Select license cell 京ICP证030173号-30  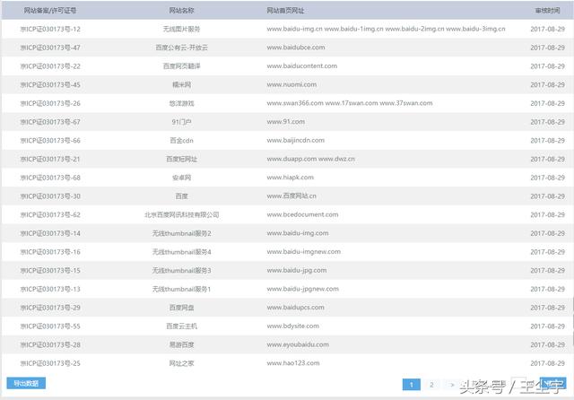50,196
